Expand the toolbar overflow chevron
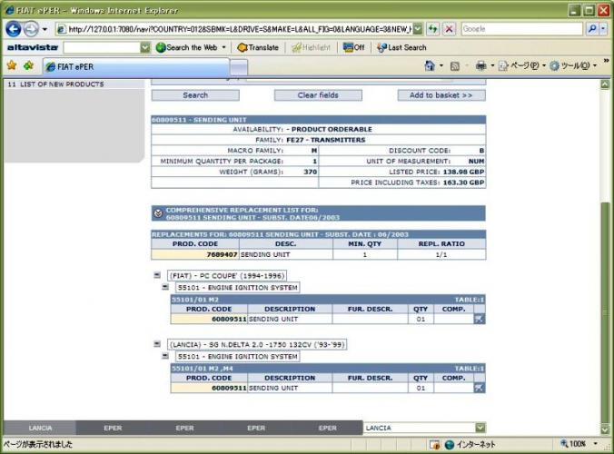Viewport: 614px width, 454px height. point(606,61)
